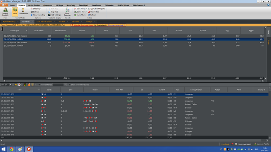Image resolution: width=271 pixels, height=152 pixels.
Task: Open Holdem Manager 2 taskbar icon
Action: pos(29,149)
